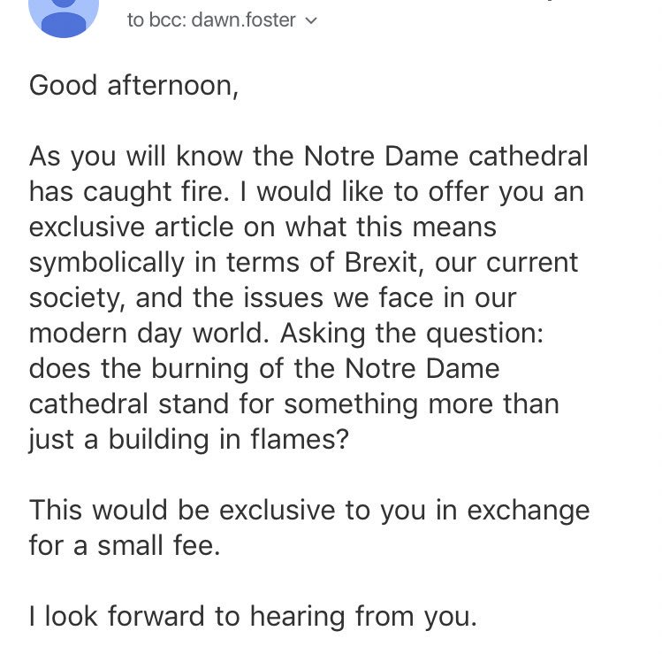This screenshot has height=654, width=662.
Task: Click the phrase 'for a small fee.'
Action: [x=124, y=546]
